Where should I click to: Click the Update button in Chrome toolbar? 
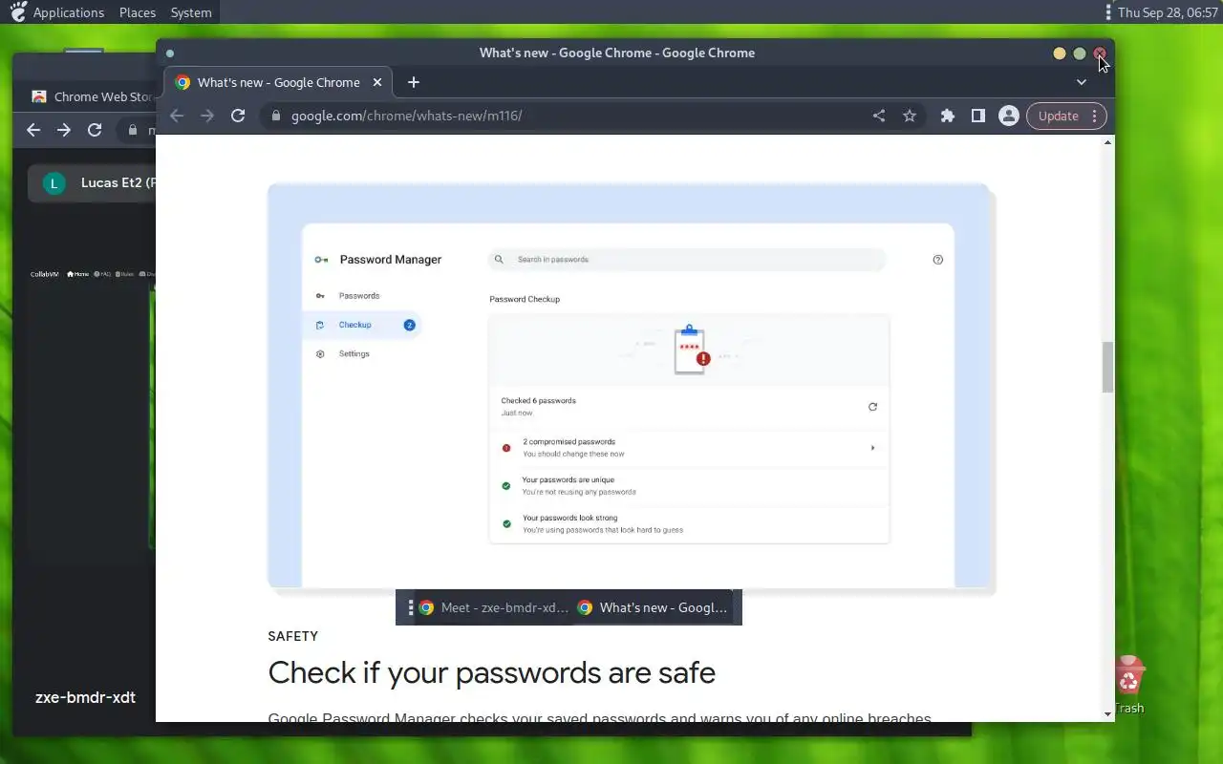tap(1058, 116)
